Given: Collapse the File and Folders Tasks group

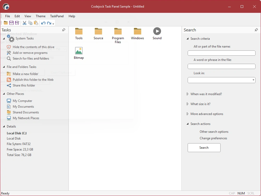Looking at the screenshot, I should click(x=4, y=67).
